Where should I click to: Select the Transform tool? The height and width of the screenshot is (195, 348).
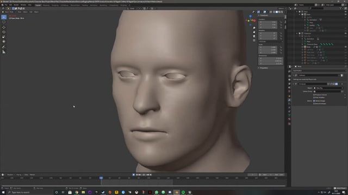(x=4, y=42)
